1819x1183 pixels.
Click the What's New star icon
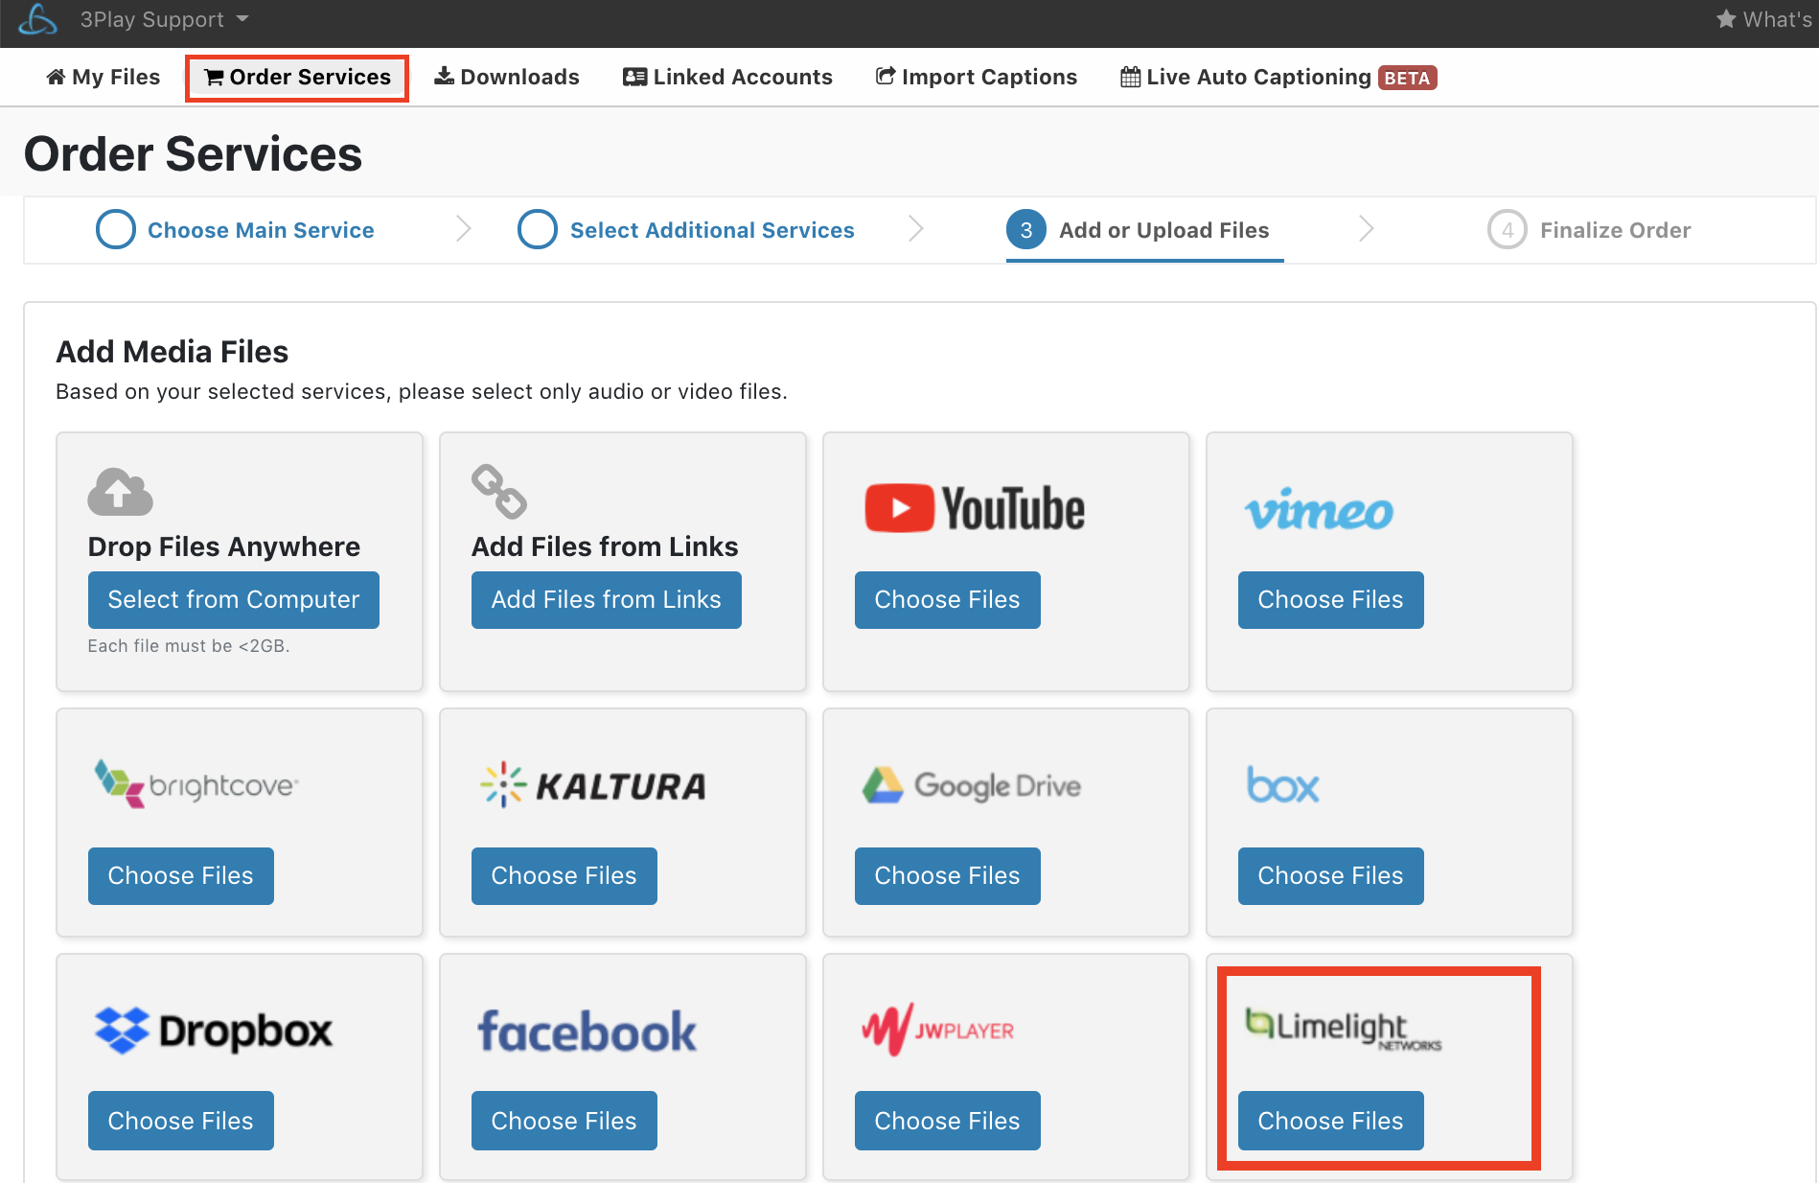pyautogui.click(x=1726, y=19)
